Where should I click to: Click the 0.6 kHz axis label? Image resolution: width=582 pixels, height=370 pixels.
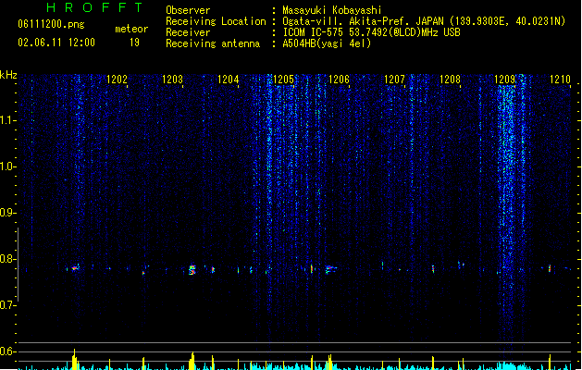pyautogui.click(x=7, y=351)
